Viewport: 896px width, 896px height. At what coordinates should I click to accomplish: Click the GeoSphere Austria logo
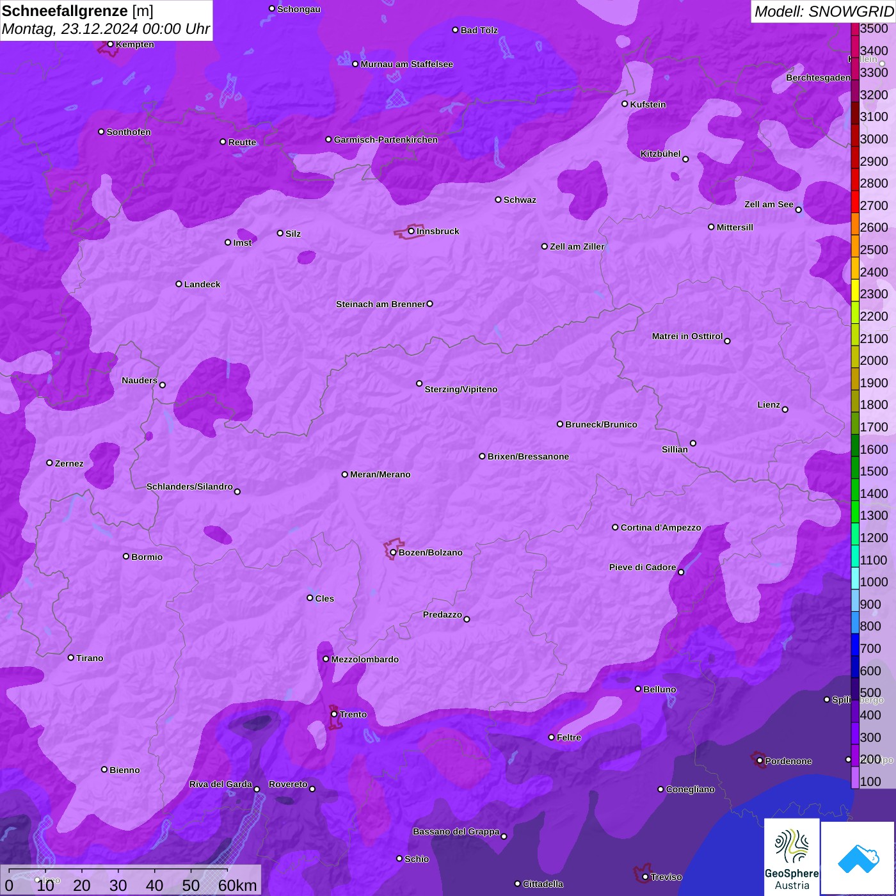click(792, 856)
